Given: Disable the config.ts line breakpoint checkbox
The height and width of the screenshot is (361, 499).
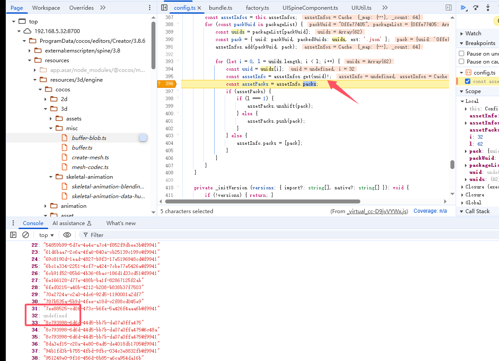Looking at the screenshot, I should click(x=468, y=81).
